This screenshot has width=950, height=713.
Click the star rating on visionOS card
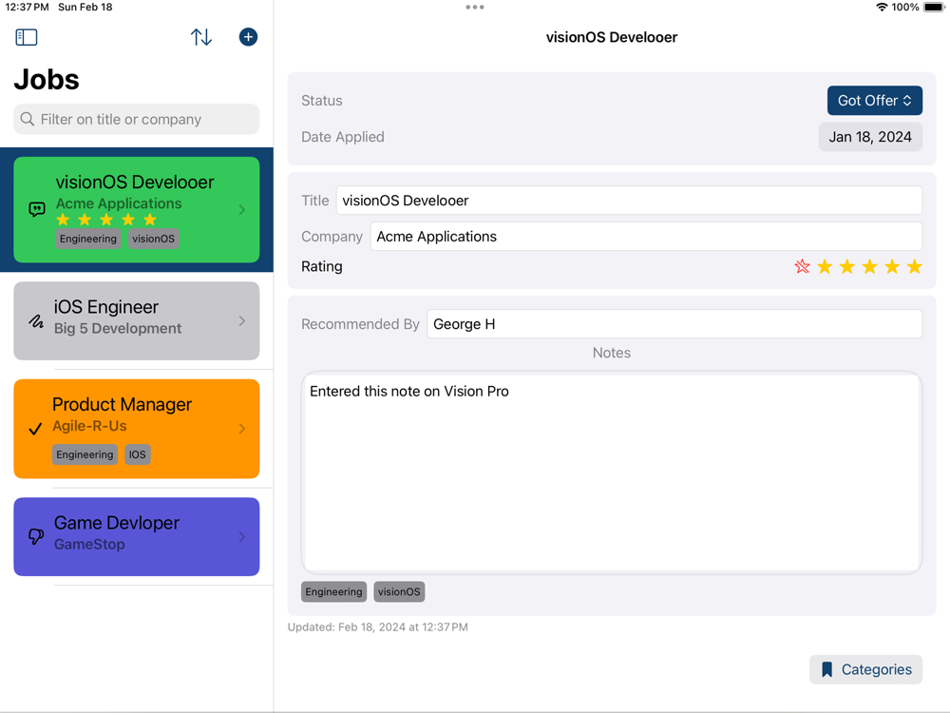coord(106,220)
